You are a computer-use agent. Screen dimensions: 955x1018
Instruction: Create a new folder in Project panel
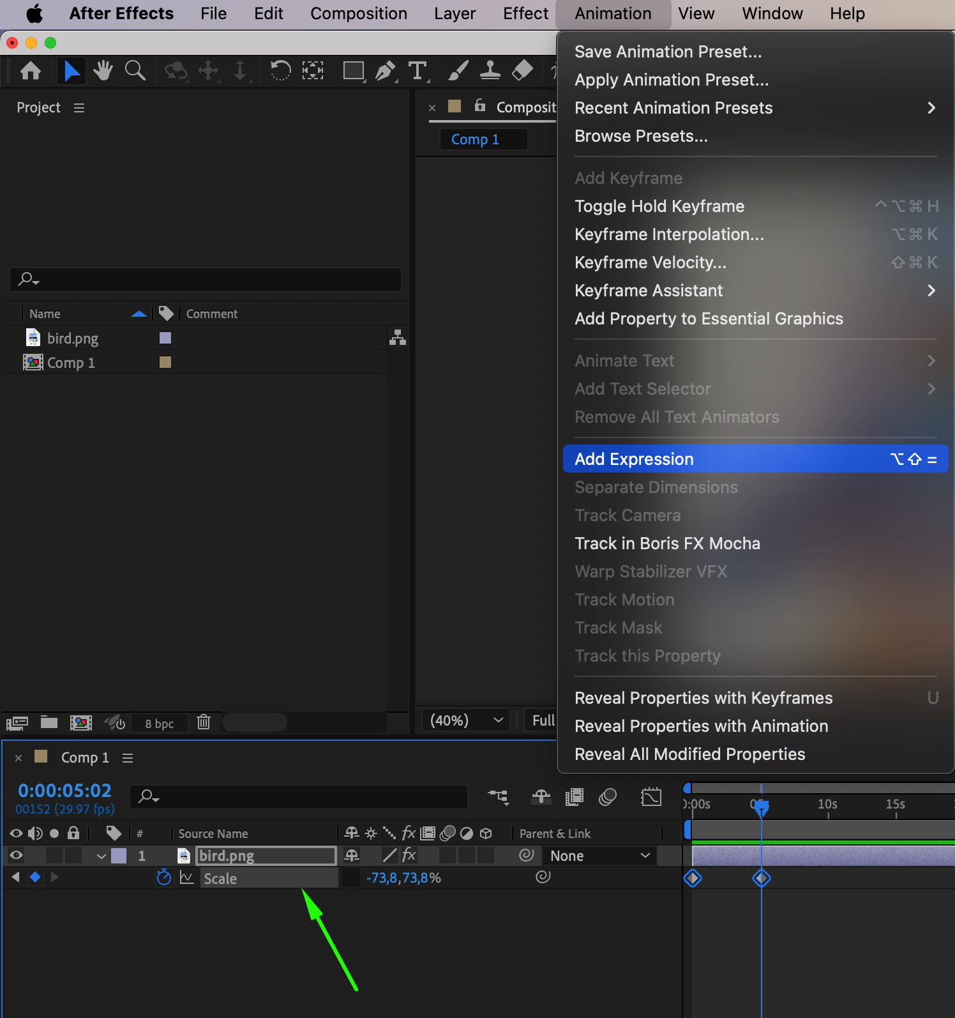(x=49, y=722)
